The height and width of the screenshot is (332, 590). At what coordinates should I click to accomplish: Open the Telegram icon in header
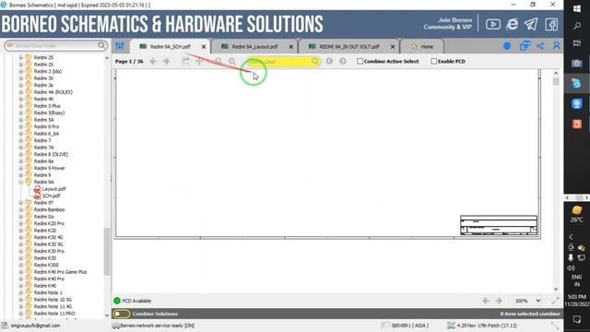click(531, 25)
